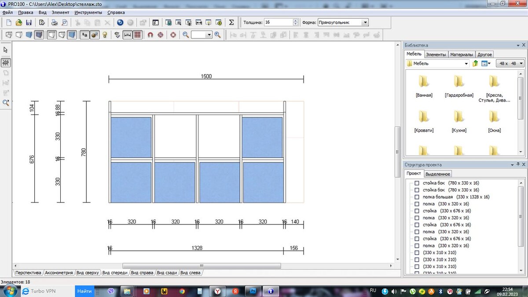Click the zoom out magnifier icon
This screenshot has height=297, width=528.
point(186,35)
